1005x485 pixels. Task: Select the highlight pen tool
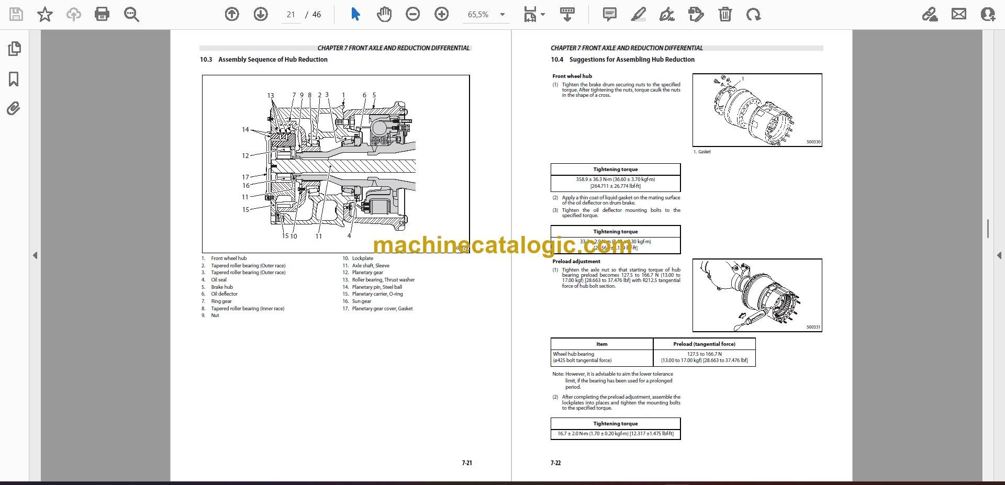(x=639, y=14)
